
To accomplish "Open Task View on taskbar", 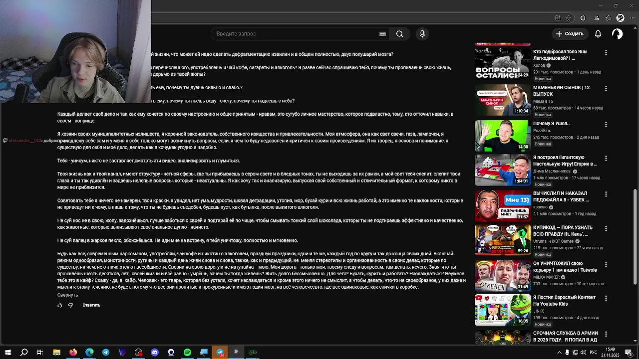I will (40, 353).
